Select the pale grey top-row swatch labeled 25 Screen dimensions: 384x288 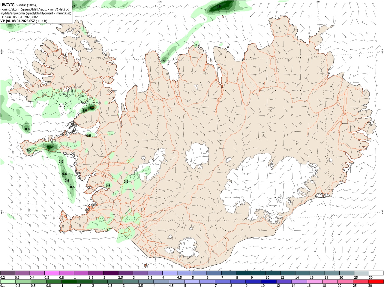click(x=361, y=273)
